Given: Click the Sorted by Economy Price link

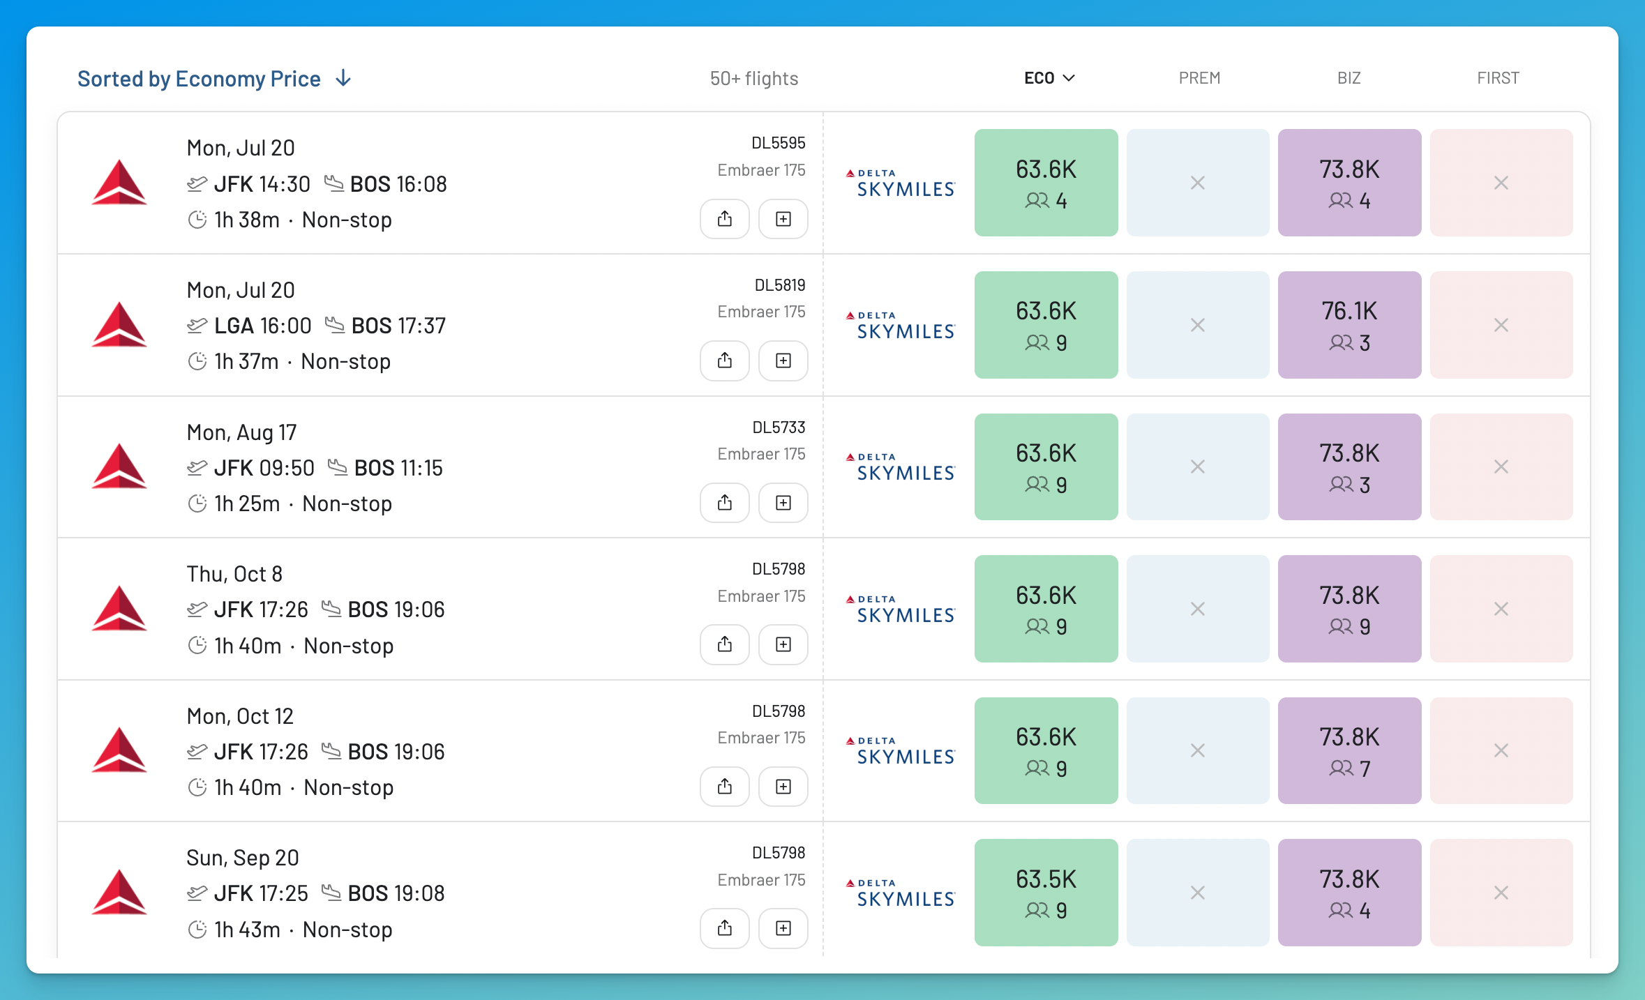Looking at the screenshot, I should 199,79.
